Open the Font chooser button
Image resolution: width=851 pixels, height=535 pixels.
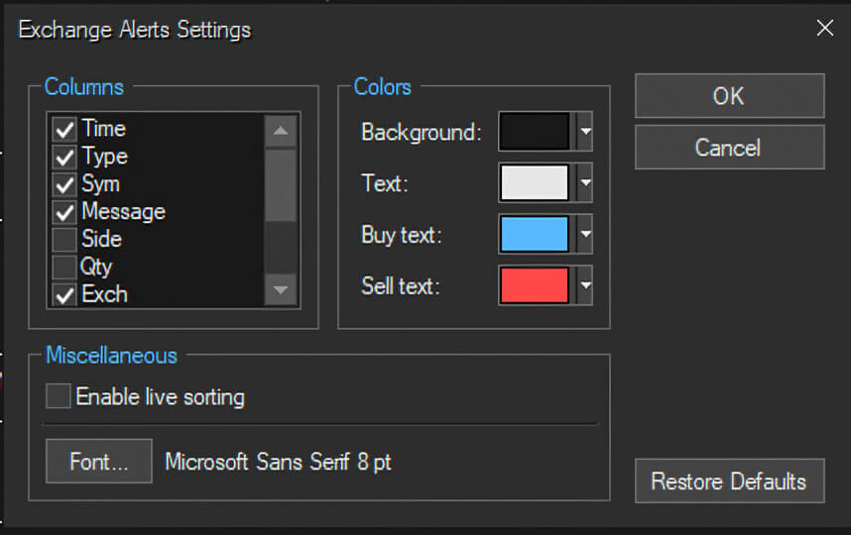tap(99, 462)
